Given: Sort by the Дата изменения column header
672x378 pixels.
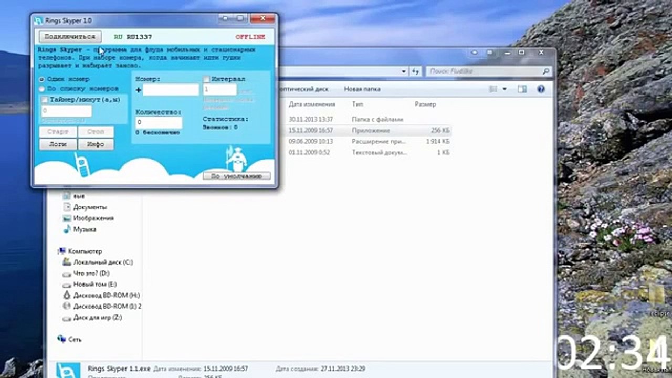Looking at the screenshot, I should point(312,104).
